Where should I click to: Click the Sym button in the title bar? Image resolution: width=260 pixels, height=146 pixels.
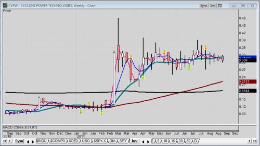coord(203,6)
